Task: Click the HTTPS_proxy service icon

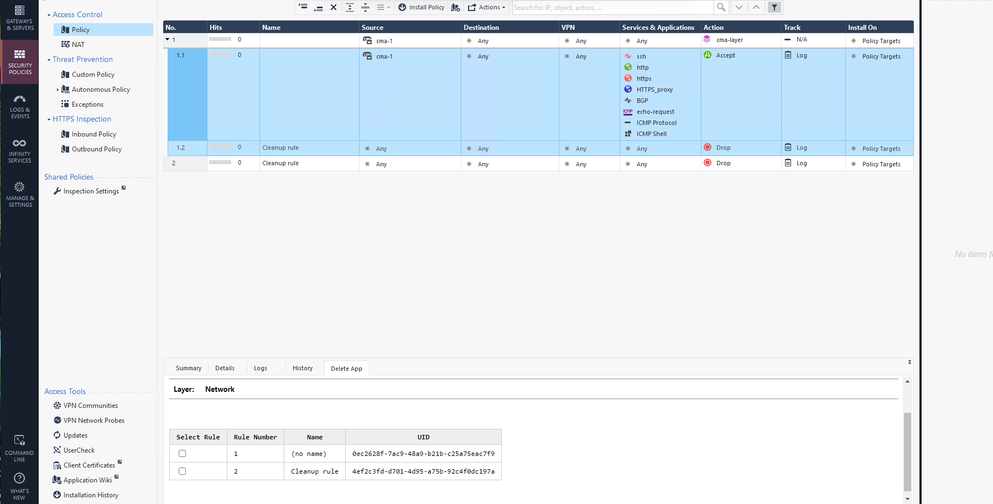Action: click(x=628, y=89)
